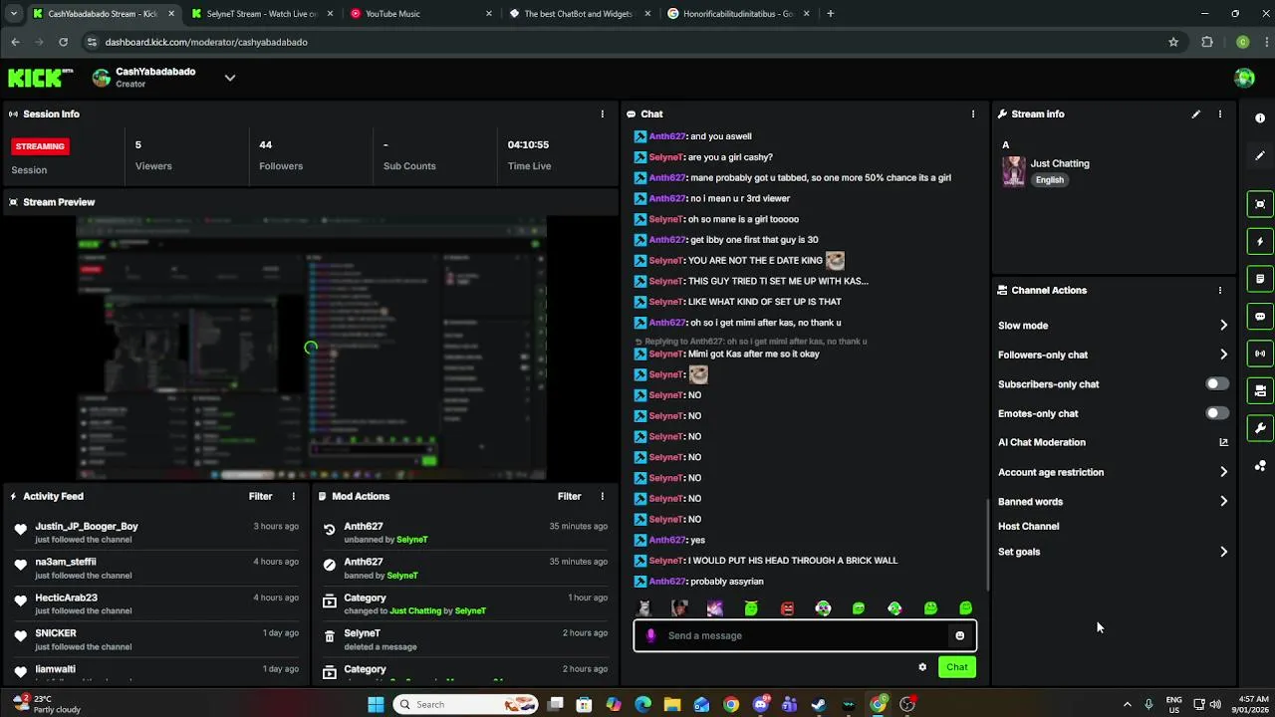Image resolution: width=1275 pixels, height=717 pixels.
Task: Bookmark this page with the star icon
Action: pos(1173,42)
